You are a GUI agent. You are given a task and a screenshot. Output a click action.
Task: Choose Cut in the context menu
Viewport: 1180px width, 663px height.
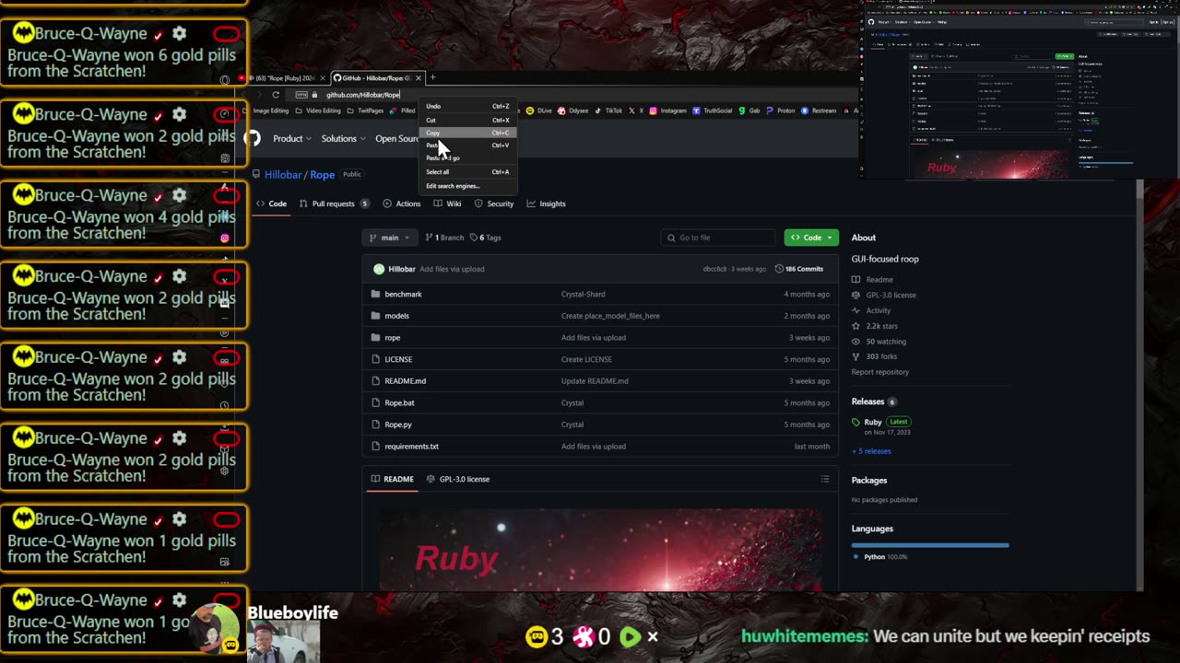[467, 120]
